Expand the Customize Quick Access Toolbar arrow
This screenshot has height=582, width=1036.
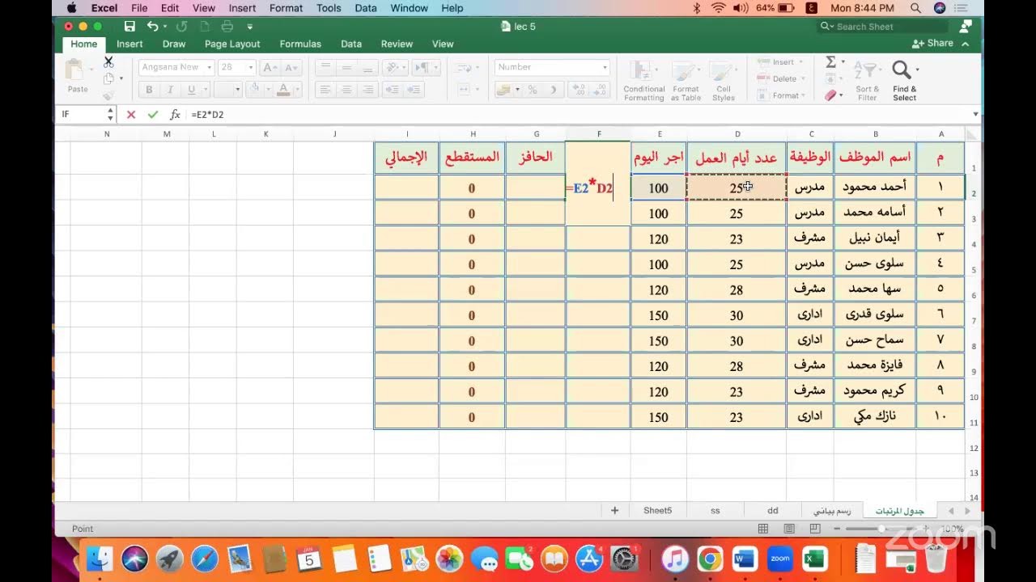coord(249,27)
